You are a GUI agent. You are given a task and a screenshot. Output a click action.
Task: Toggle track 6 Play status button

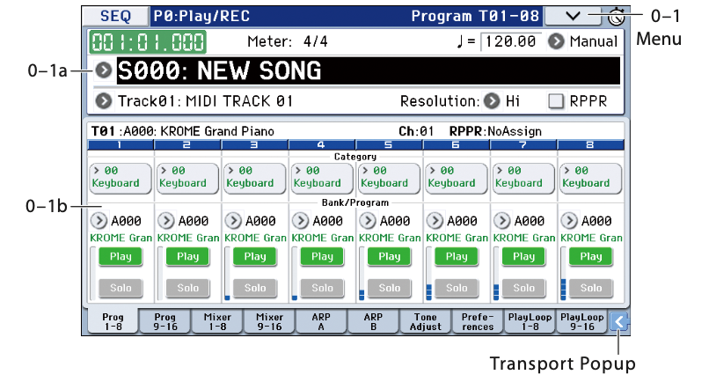point(457,257)
